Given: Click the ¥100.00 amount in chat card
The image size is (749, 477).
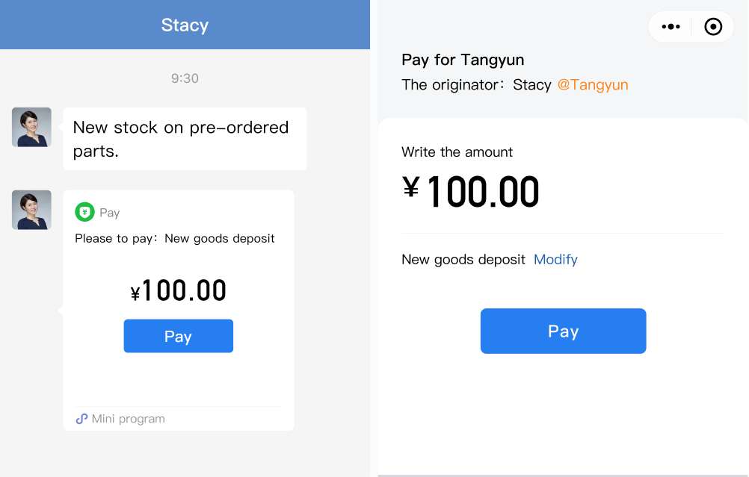Looking at the screenshot, I should coord(178,290).
